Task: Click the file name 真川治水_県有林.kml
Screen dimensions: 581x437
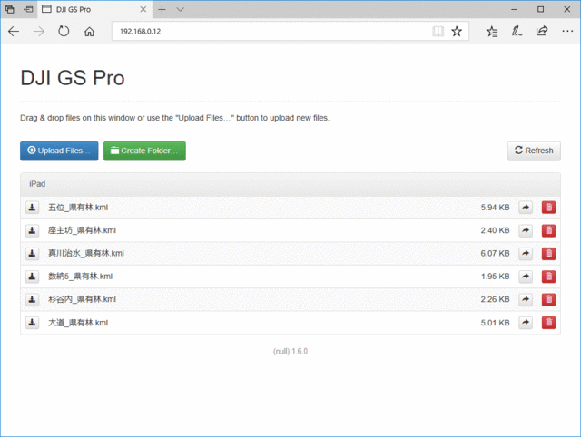Action: pos(86,254)
